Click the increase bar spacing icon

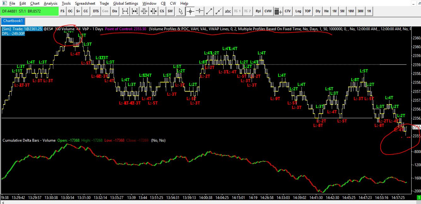point(125,11)
